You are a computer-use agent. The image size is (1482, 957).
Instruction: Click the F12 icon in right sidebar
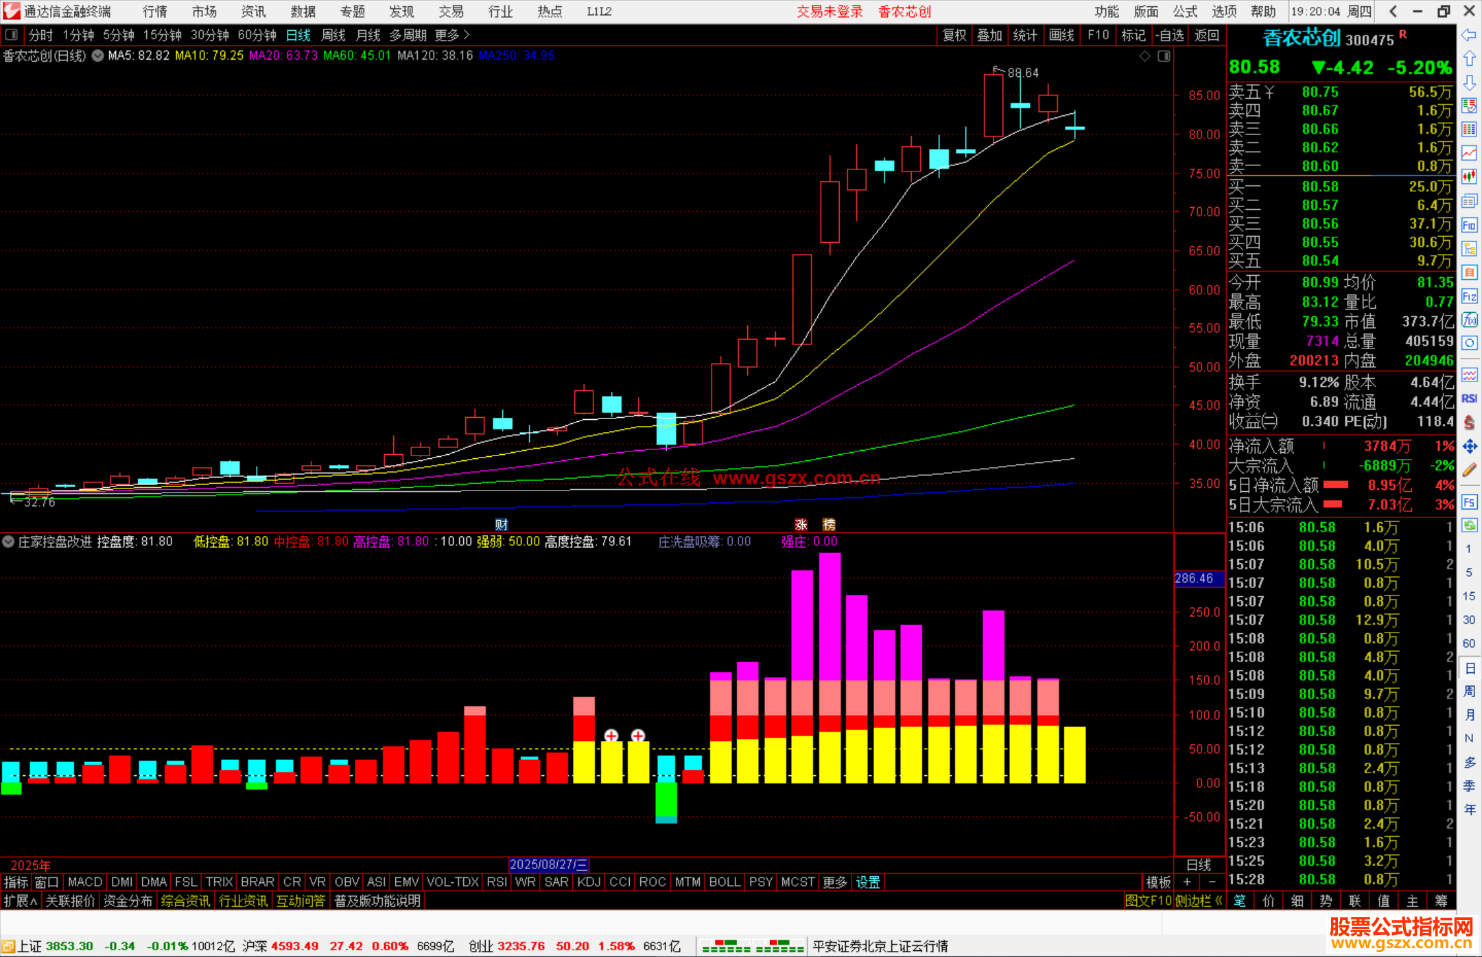pos(1469,296)
